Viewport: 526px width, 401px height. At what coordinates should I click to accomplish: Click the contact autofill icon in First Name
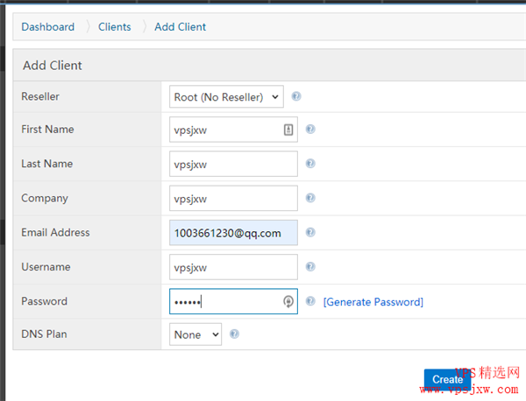(x=288, y=130)
